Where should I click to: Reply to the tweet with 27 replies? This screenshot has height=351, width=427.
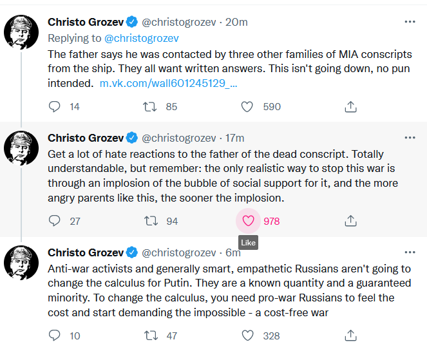coord(55,221)
